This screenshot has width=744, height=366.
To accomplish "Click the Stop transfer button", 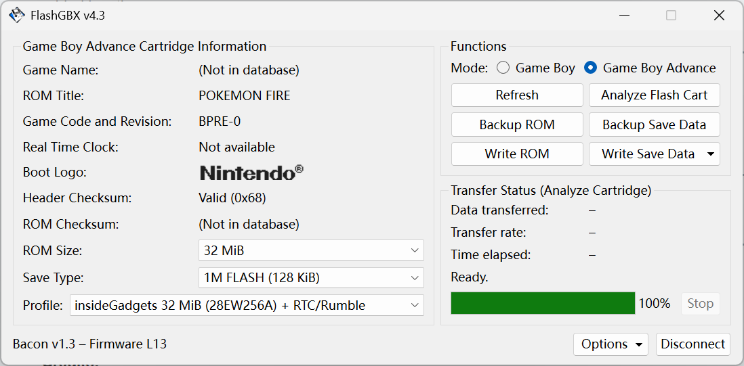I will [x=700, y=303].
